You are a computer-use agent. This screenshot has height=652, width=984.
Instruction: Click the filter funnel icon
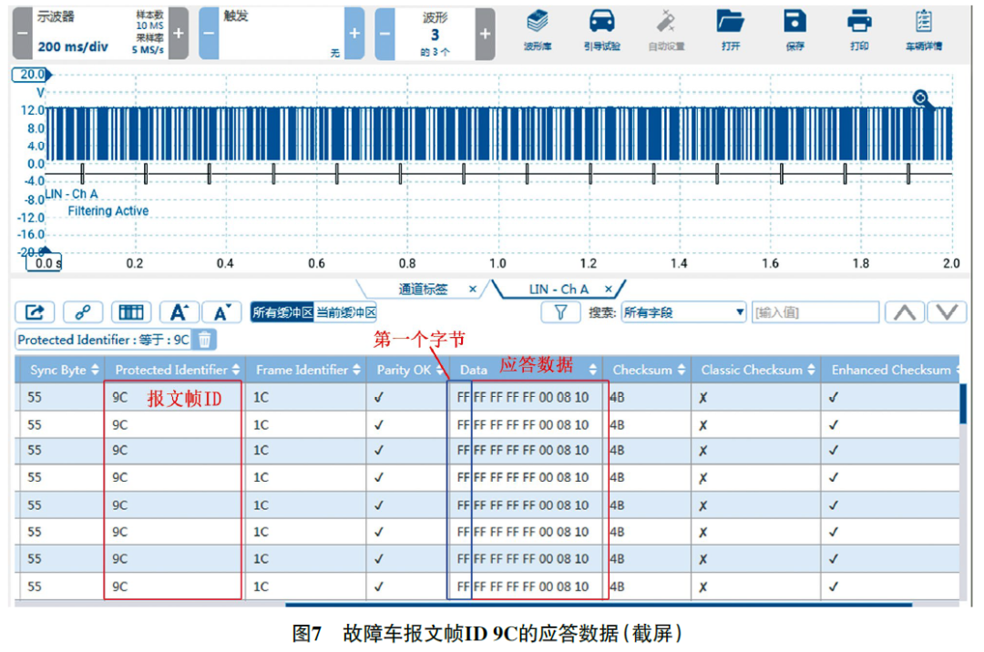pos(561,312)
